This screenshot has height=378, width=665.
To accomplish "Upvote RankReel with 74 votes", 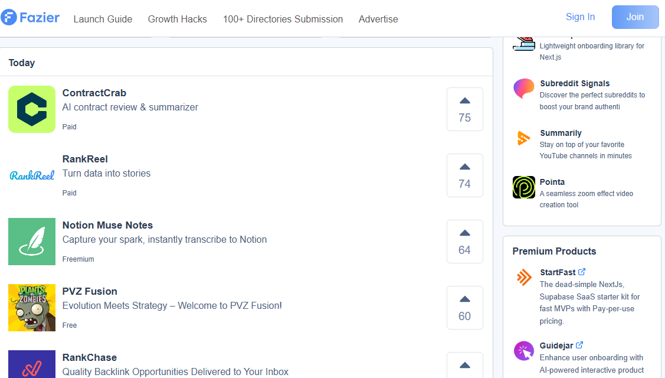I will (x=465, y=175).
